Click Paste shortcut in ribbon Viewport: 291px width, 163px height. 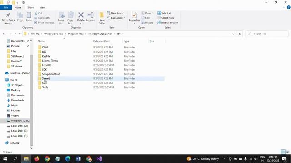tap(44, 23)
